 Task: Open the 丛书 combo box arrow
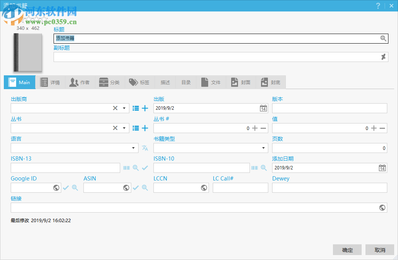pyautogui.click(x=124, y=128)
